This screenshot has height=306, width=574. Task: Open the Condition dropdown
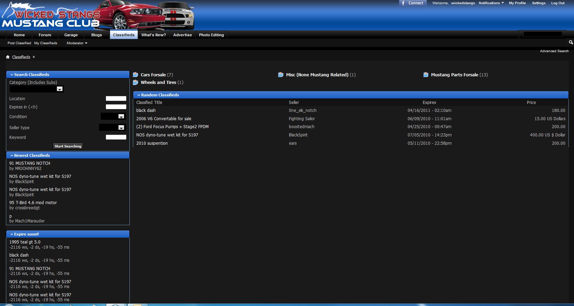pos(113,116)
